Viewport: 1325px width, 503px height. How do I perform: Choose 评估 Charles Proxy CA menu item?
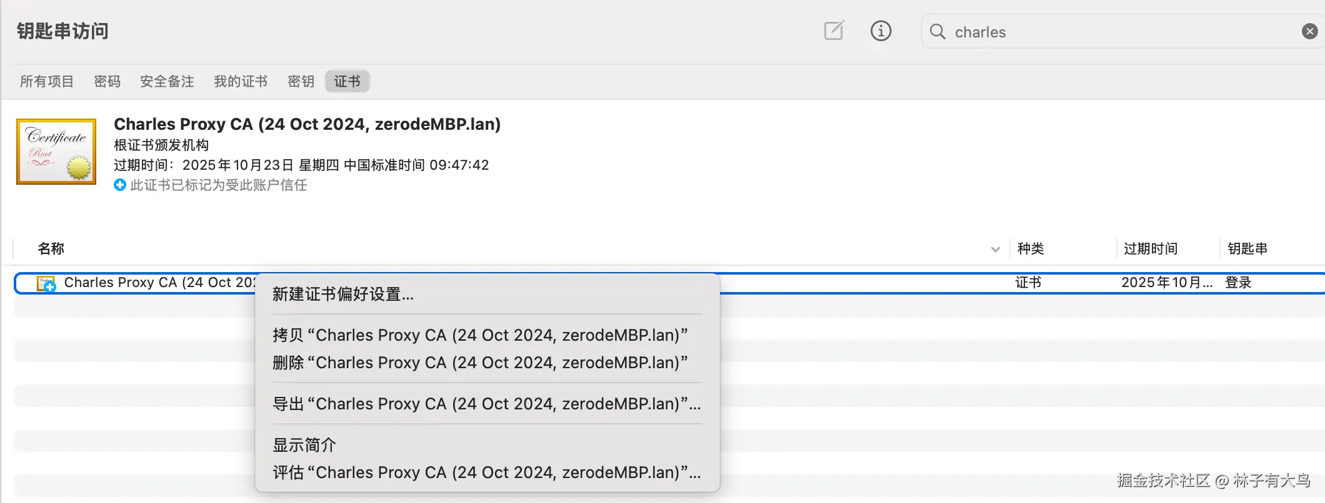pyautogui.click(x=486, y=472)
